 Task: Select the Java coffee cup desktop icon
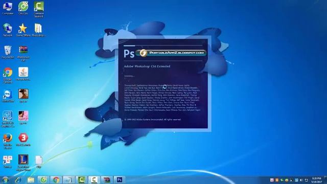pyautogui.click(x=23, y=74)
